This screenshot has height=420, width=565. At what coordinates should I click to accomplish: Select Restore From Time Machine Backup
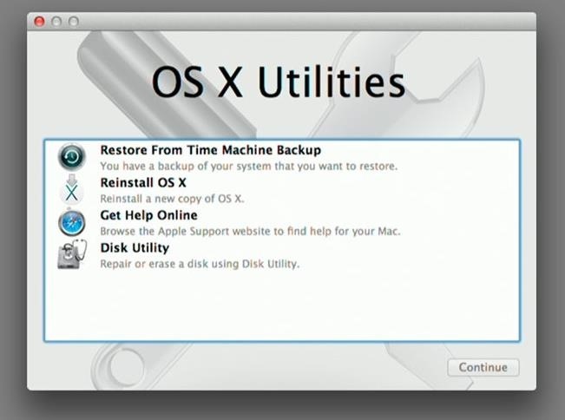click(210, 150)
